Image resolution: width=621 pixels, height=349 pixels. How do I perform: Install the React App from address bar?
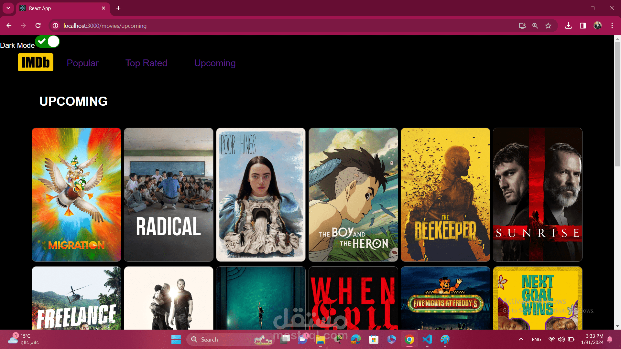pyautogui.click(x=522, y=26)
